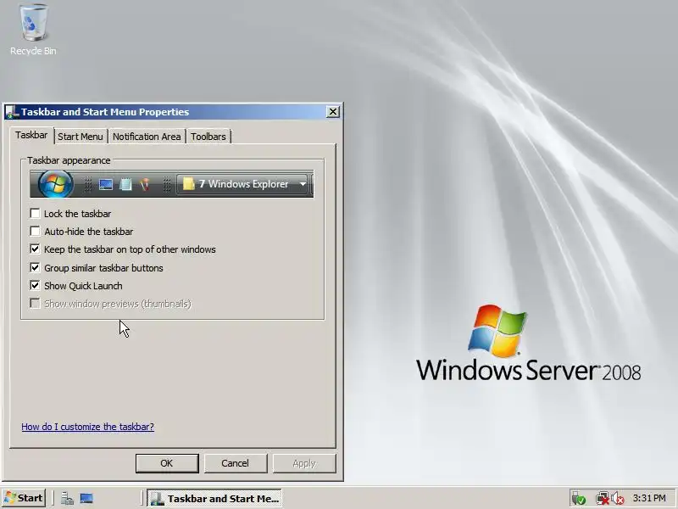Screen dimensions: 678x509
Task: Close the Taskbar Properties dialog
Action: (x=332, y=112)
